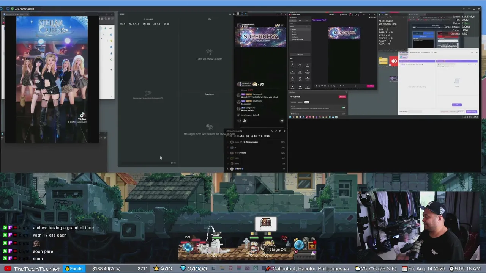Image resolution: width=486 pixels, height=273 pixels.
Task: Click the people icon showing 0 viewers
Action: [121, 24]
